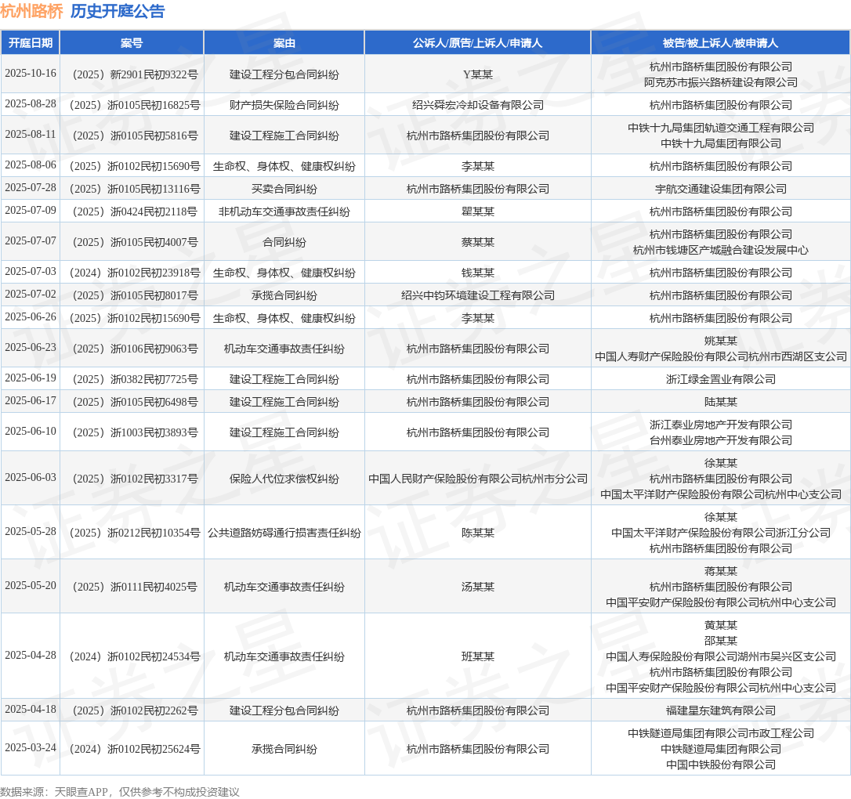The image size is (851, 799).
Task: Click 阿克苏市振兴路桥建设有限公司 defendant text
Action: coord(721,82)
